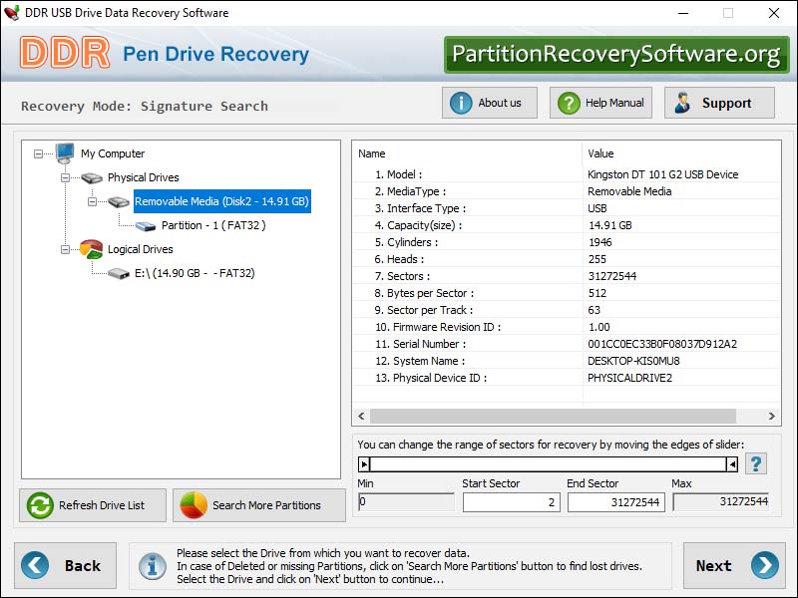Image resolution: width=798 pixels, height=598 pixels.
Task: Click the blue Back arrow icon
Action: point(35,565)
